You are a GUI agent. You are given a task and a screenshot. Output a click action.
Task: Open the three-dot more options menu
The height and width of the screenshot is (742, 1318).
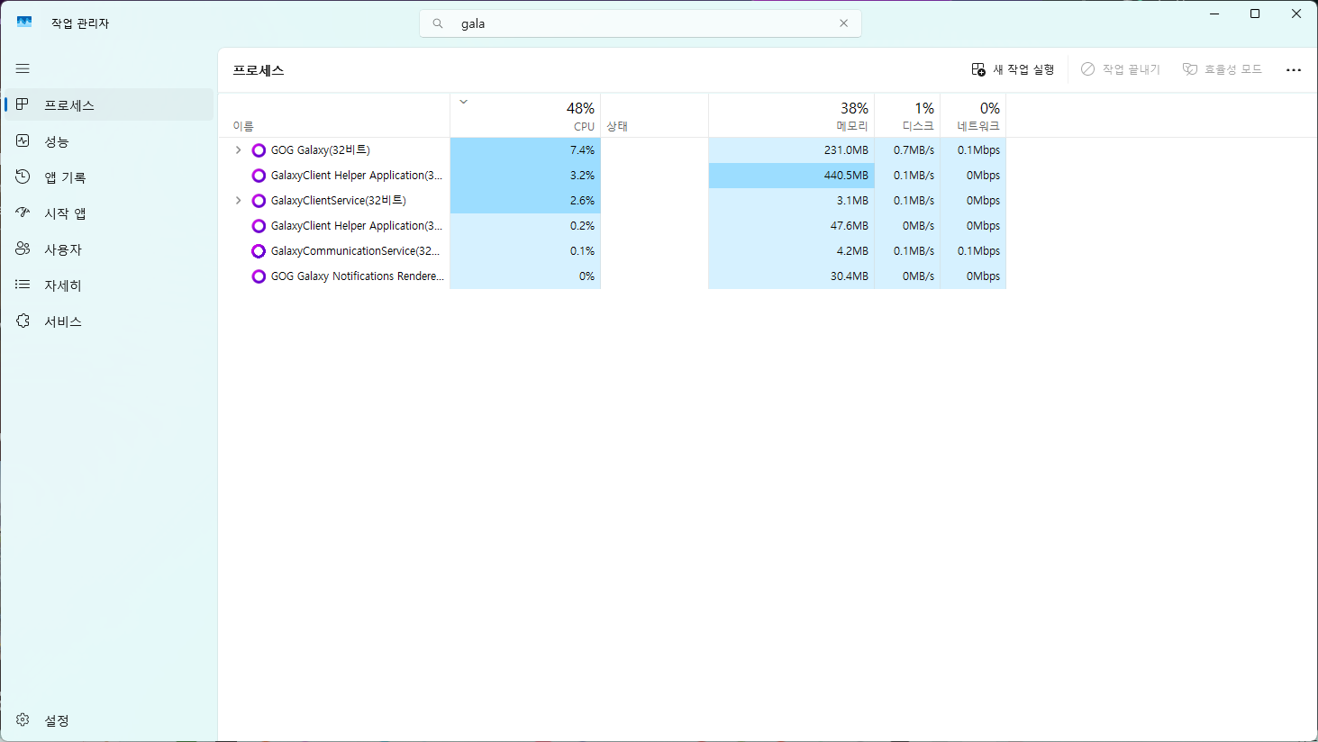[x=1294, y=69]
